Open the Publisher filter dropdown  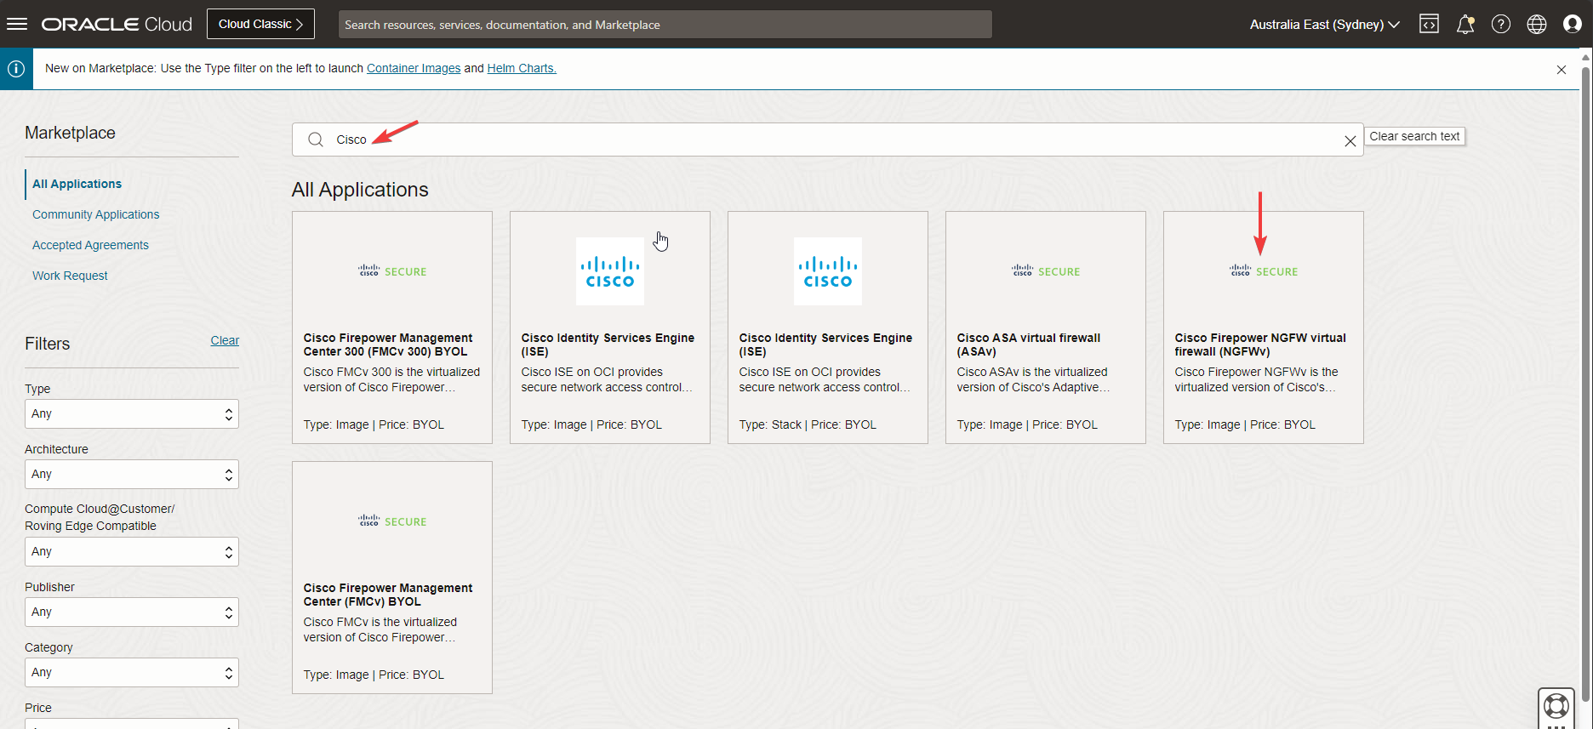pyautogui.click(x=131, y=612)
